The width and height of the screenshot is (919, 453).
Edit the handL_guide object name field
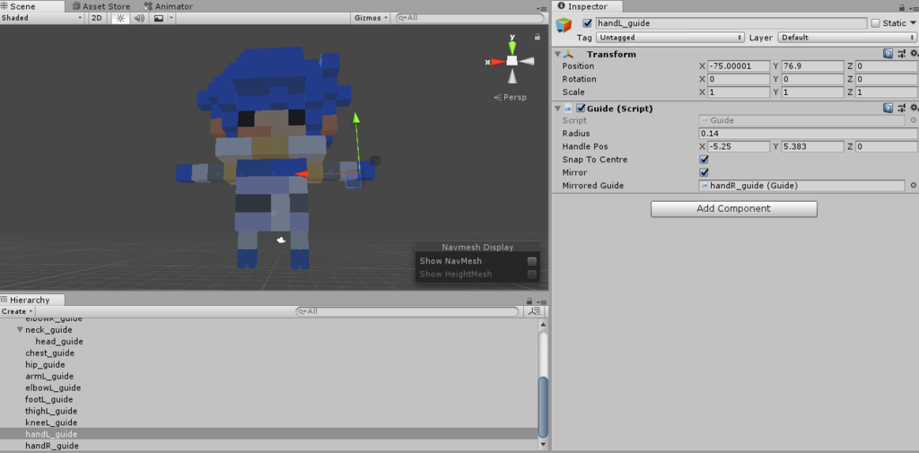(x=731, y=23)
